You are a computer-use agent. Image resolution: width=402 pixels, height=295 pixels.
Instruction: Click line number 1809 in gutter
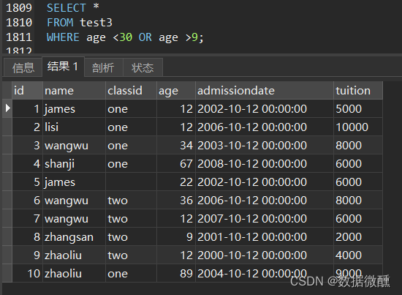[19, 8]
